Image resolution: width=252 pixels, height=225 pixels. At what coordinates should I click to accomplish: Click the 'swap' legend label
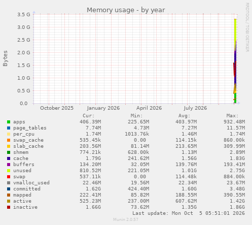[19, 177]
